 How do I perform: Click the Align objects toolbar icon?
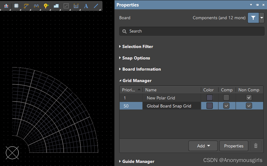click(6, 6)
